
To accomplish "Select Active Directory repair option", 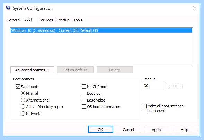I will point(23,107).
